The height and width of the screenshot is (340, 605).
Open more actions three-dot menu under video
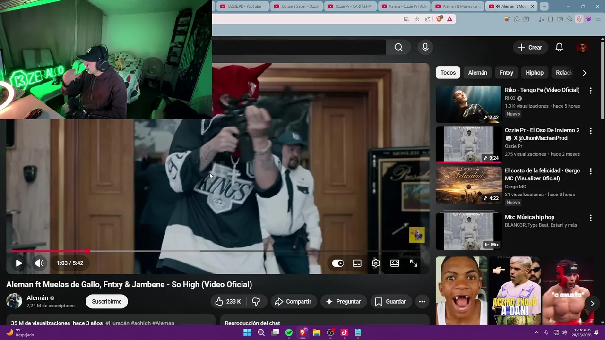pyautogui.click(x=422, y=301)
